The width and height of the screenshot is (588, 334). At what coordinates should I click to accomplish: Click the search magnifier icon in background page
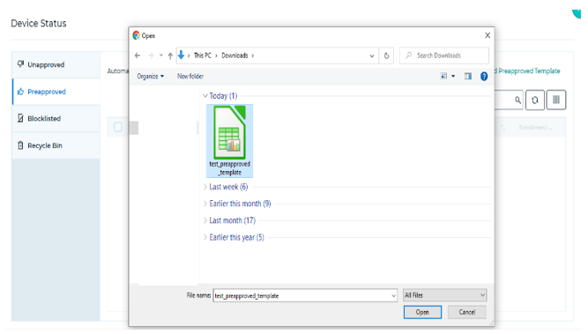tap(517, 100)
